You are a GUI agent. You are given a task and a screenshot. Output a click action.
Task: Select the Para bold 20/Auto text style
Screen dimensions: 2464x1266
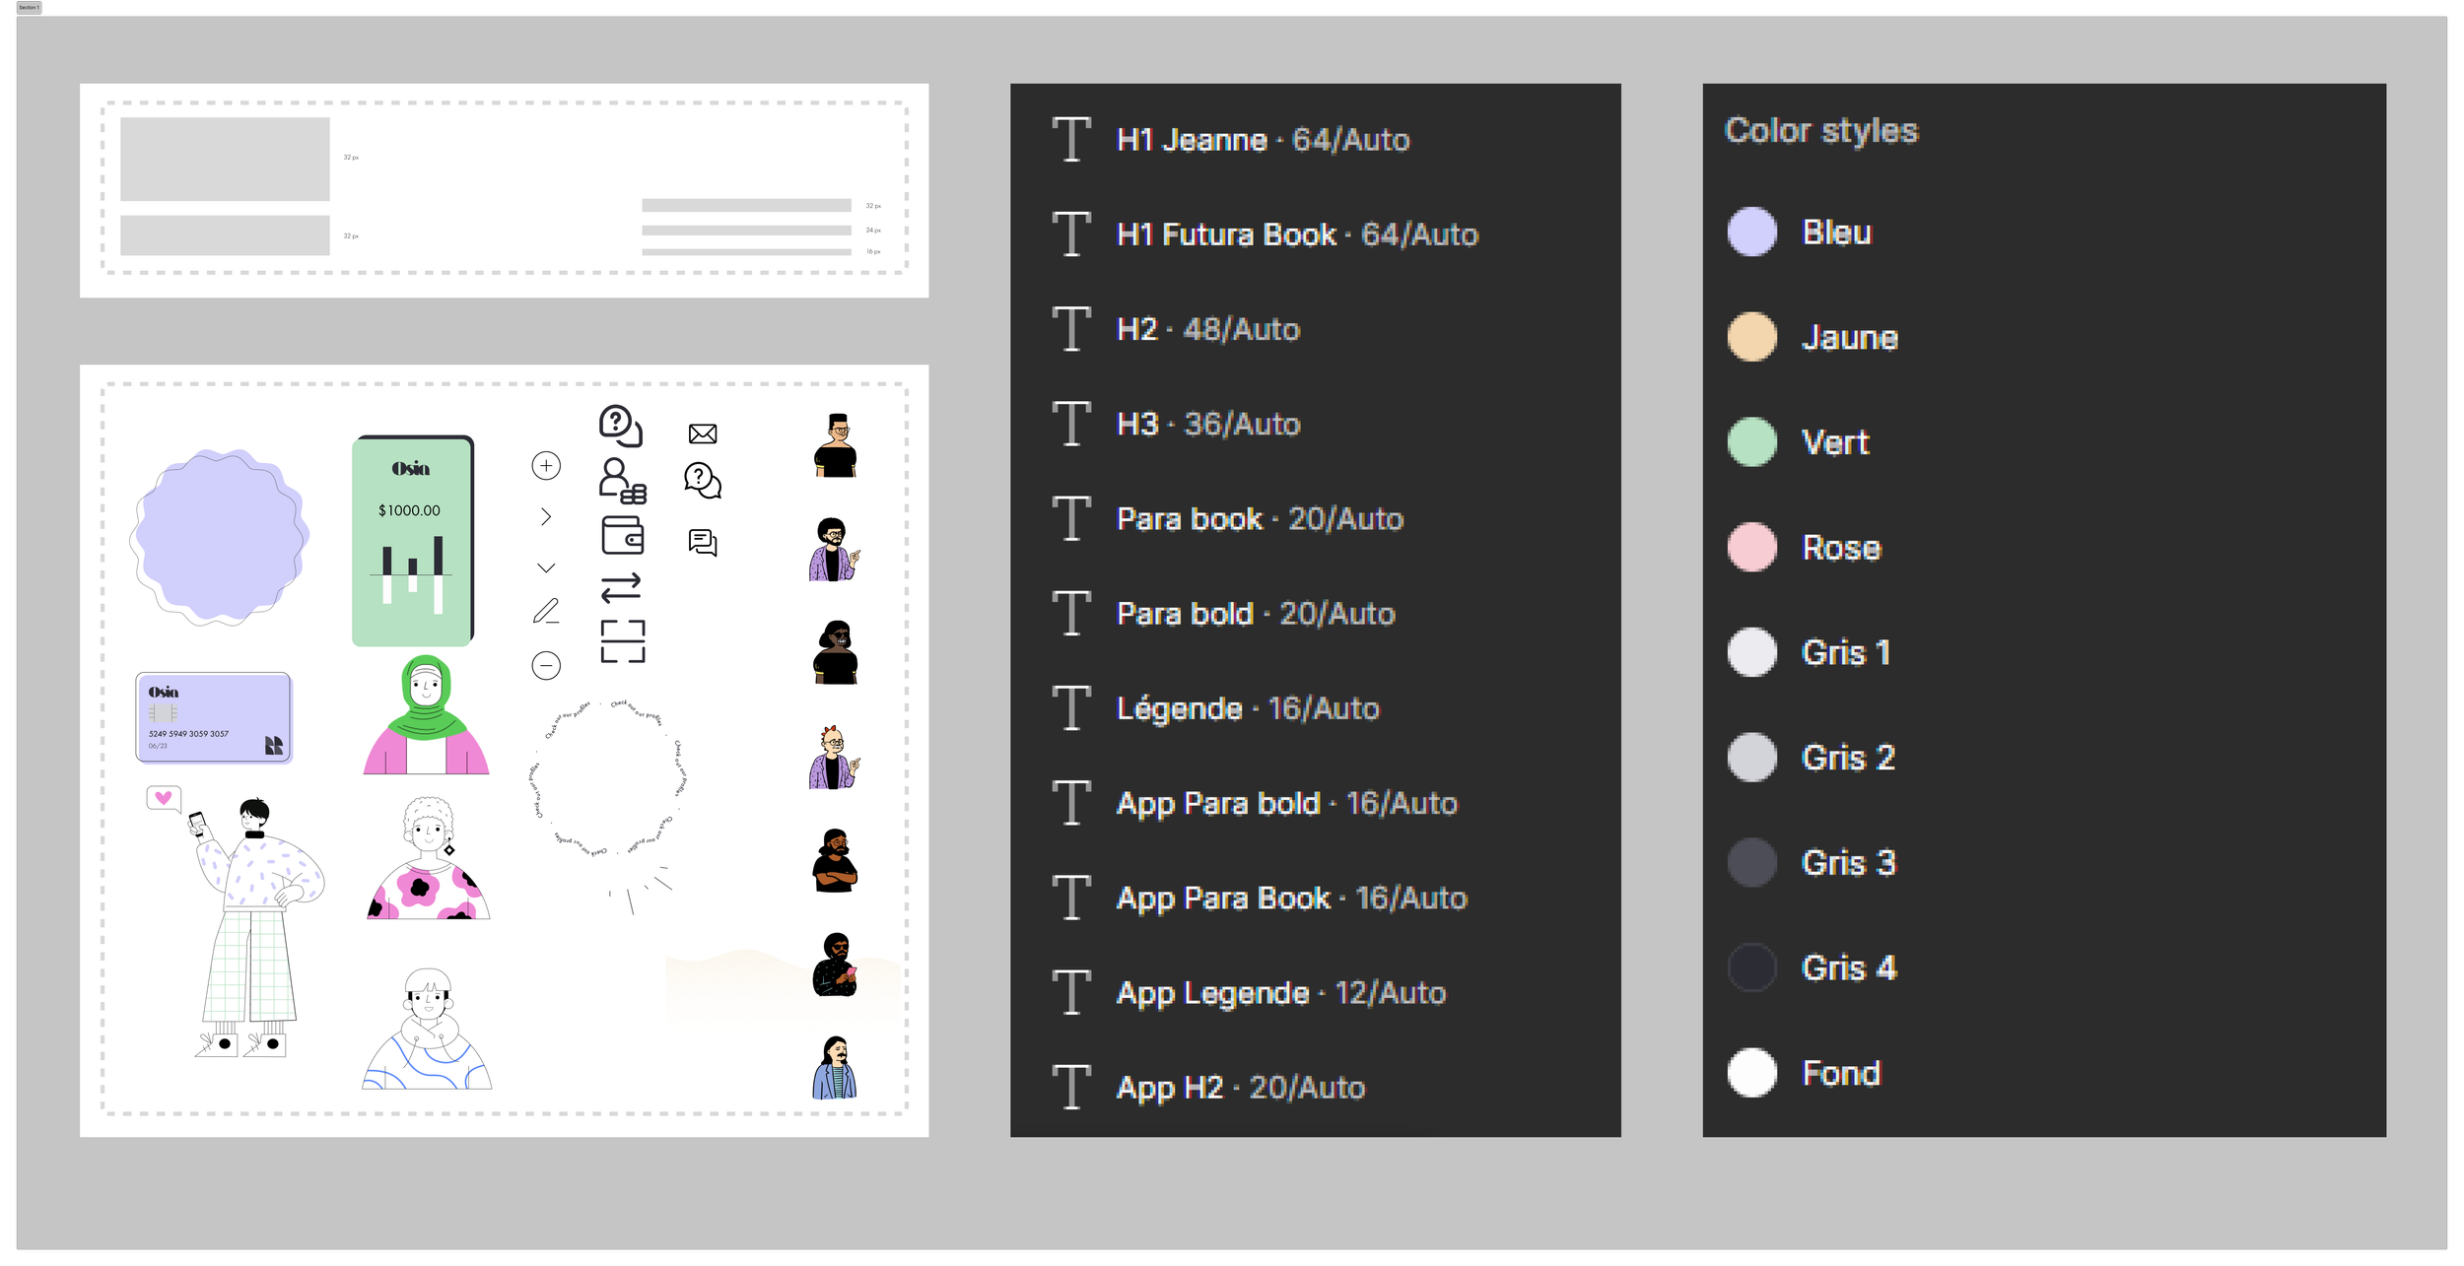[1255, 614]
